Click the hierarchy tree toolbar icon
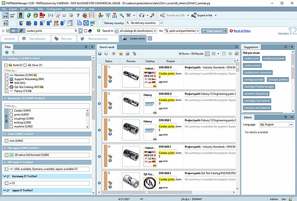 pos(114,15)
